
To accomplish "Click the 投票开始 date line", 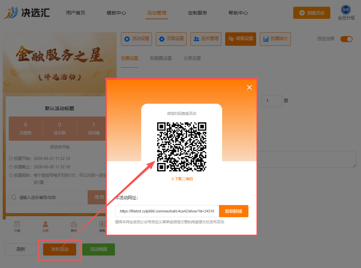I will pyautogui.click(x=39, y=159).
